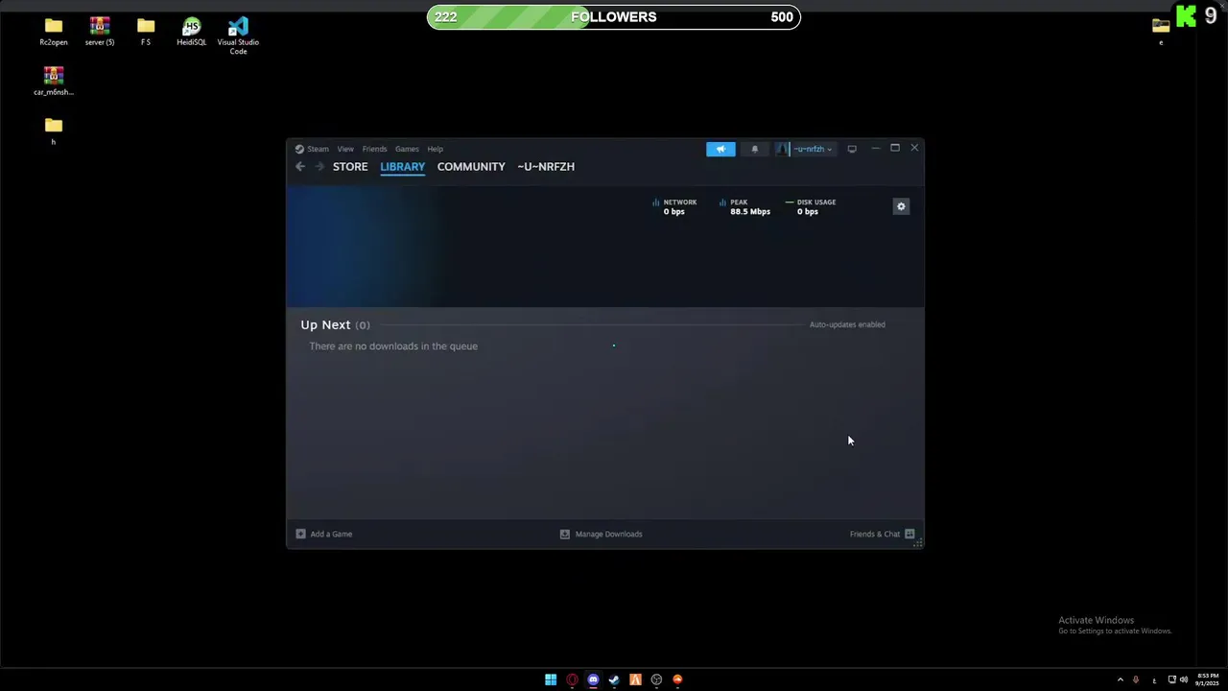Image resolution: width=1228 pixels, height=691 pixels.
Task: Open the network tray icon
Action: [x=1171, y=679]
